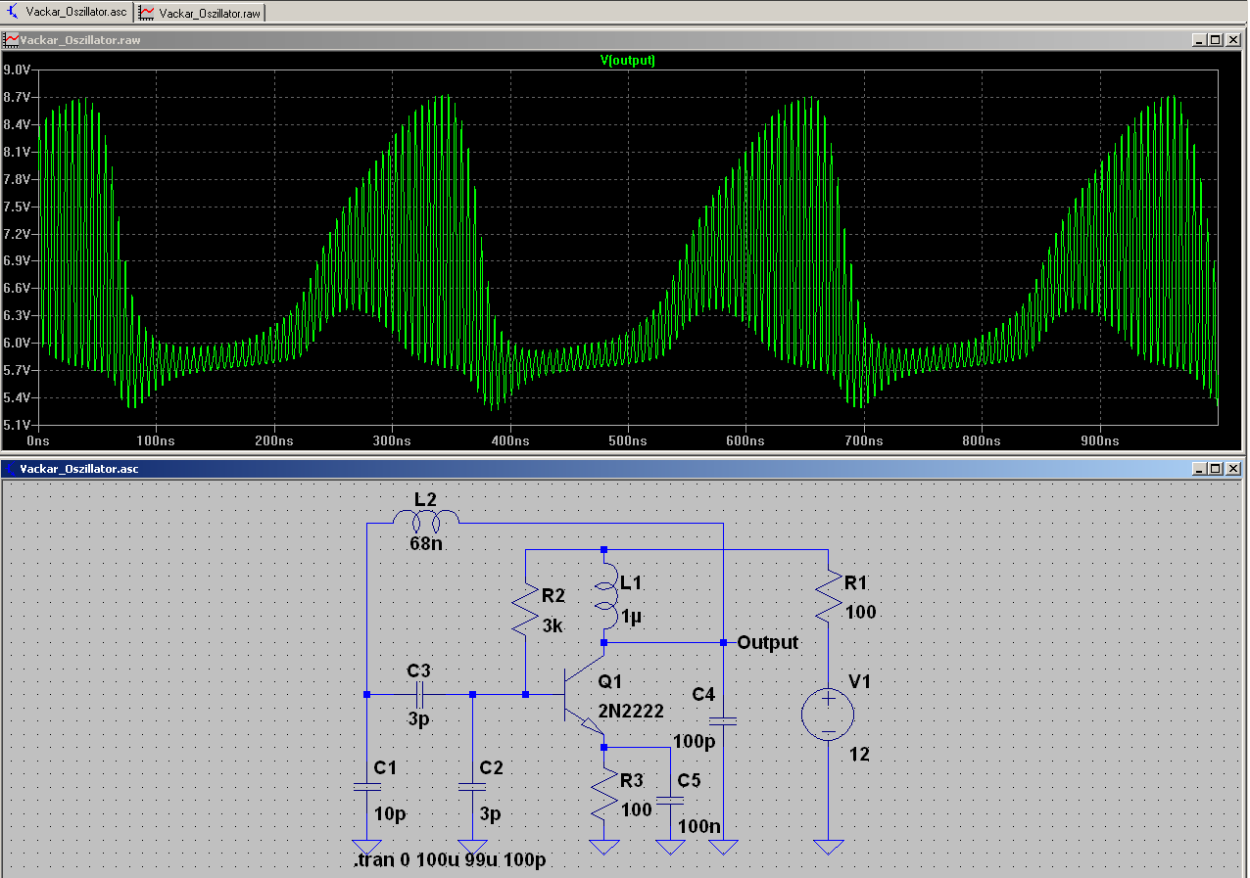Click the 9.0V label on vertical axis
Image resolution: width=1250 pixels, height=878 pixels.
(18, 70)
